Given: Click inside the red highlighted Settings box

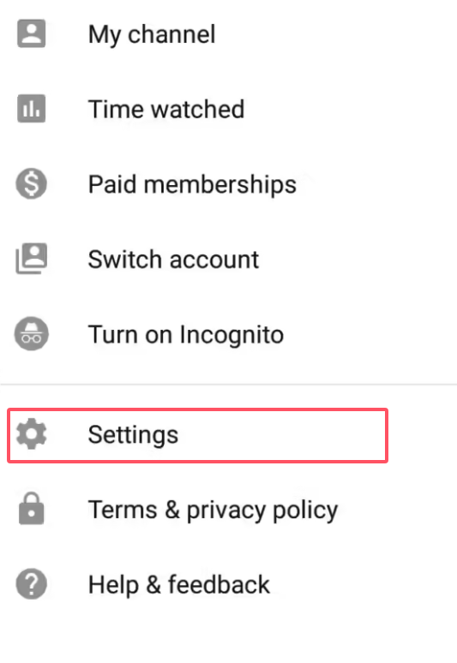Looking at the screenshot, I should [x=197, y=435].
